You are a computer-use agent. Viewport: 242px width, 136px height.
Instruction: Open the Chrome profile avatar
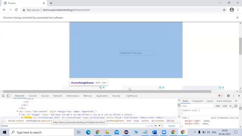(232, 10)
